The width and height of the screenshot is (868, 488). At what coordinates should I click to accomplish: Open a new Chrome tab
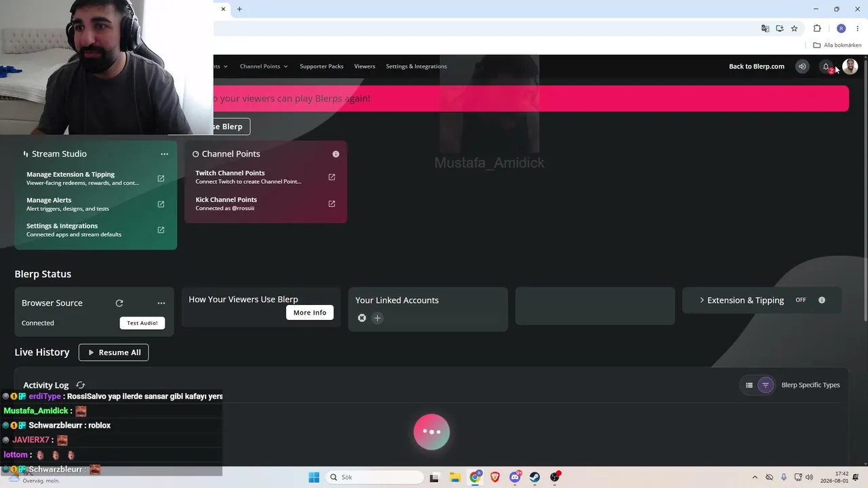(239, 9)
